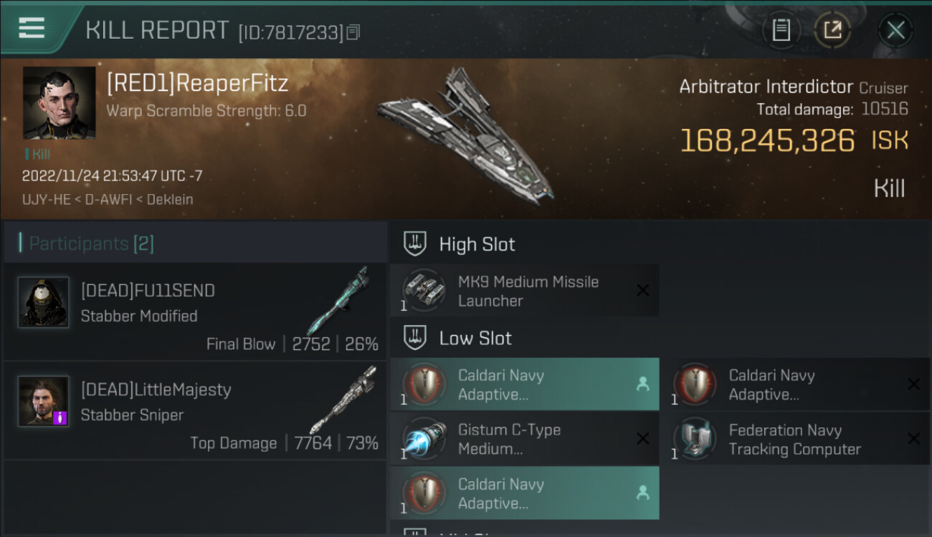Open the UJY-HE system location link

coord(45,200)
